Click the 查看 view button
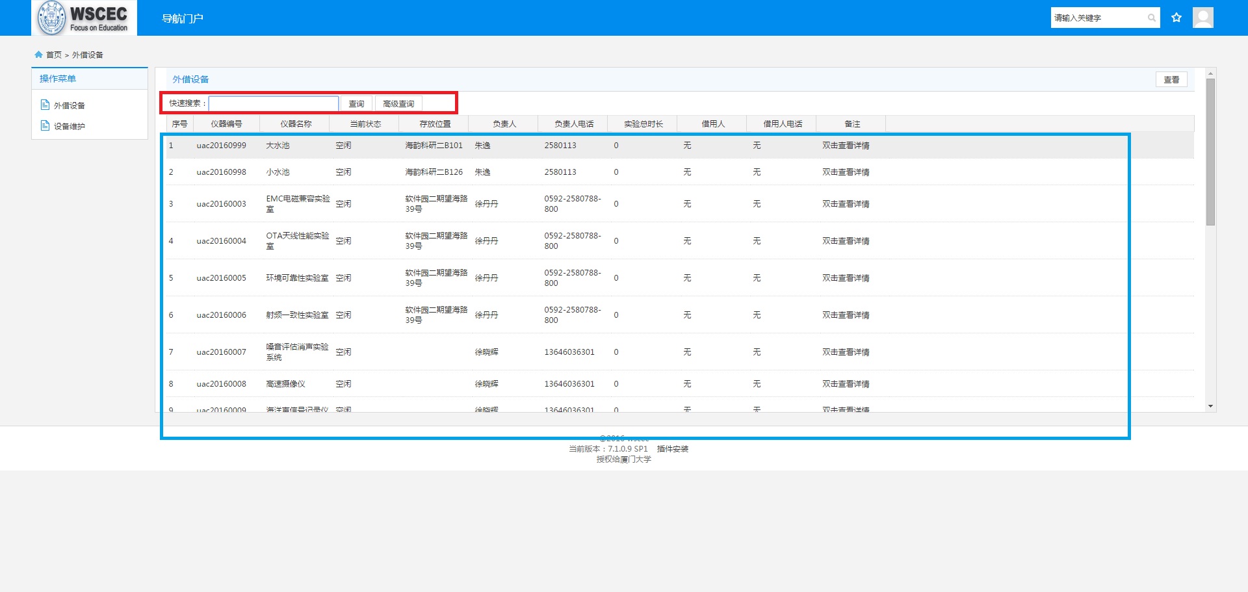The height and width of the screenshot is (592, 1248). coord(1171,79)
